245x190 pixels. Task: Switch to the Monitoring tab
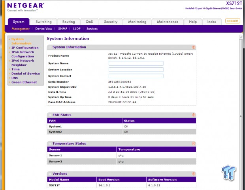click(x=137, y=22)
